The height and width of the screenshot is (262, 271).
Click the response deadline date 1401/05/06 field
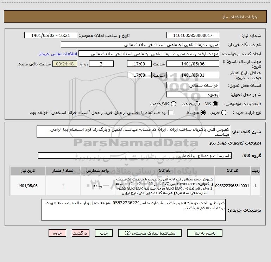tap(193, 64)
